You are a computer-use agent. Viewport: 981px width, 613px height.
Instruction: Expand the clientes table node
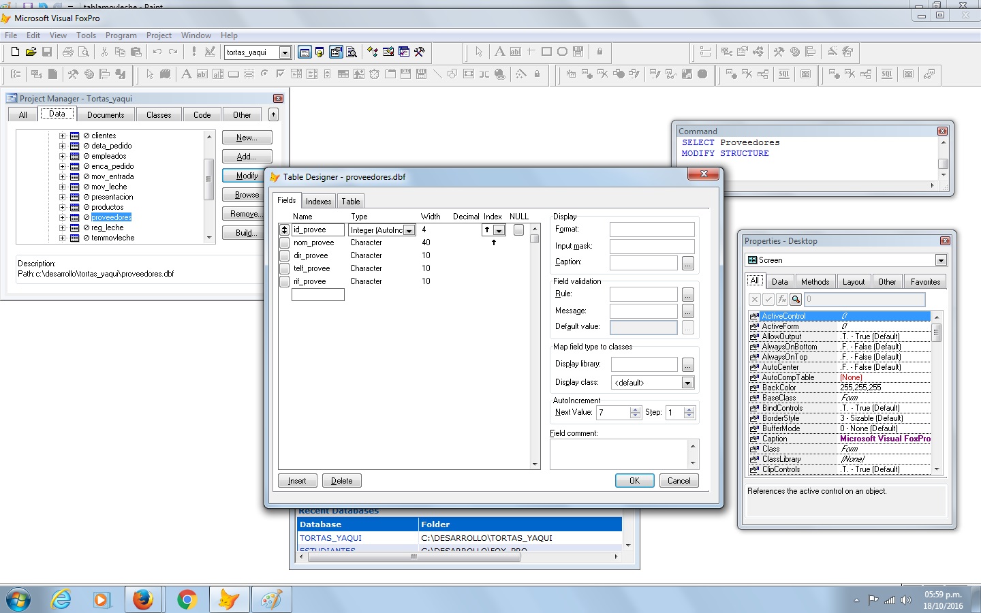tap(62, 136)
